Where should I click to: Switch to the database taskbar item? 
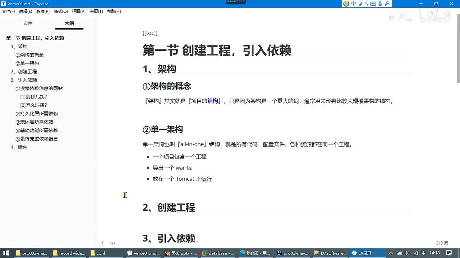(218, 253)
